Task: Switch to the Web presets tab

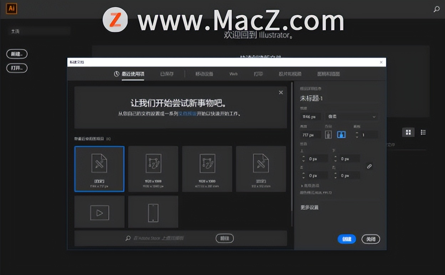Action: [233, 74]
